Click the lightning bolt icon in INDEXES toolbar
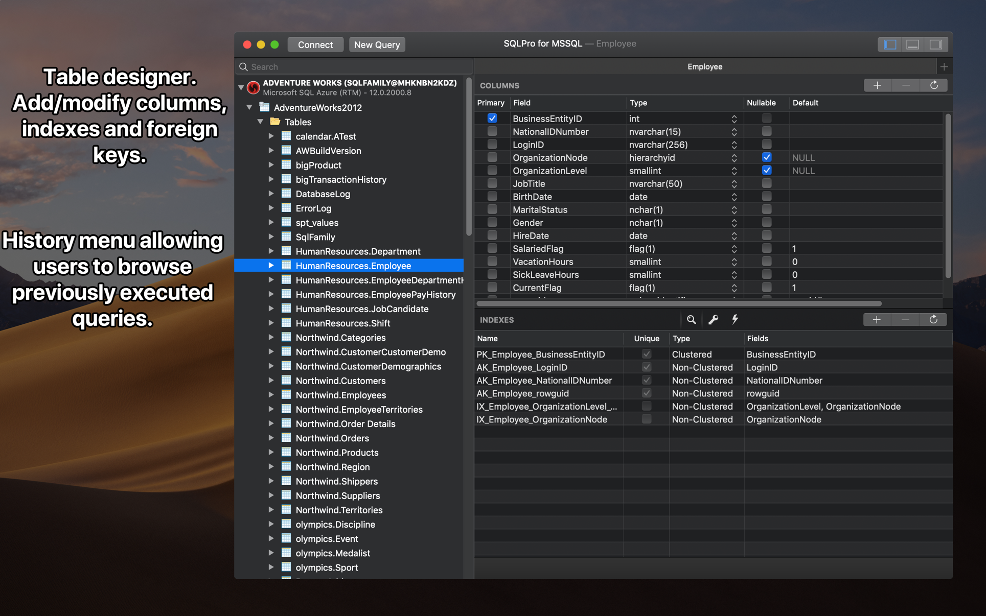 click(733, 319)
